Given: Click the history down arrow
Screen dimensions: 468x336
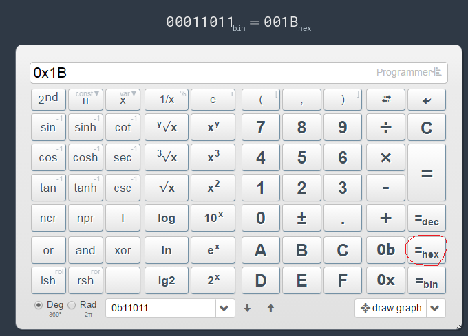Looking at the screenshot, I should tap(248, 309).
